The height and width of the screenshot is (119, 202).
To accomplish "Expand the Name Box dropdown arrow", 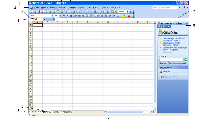I will pos(44,19).
